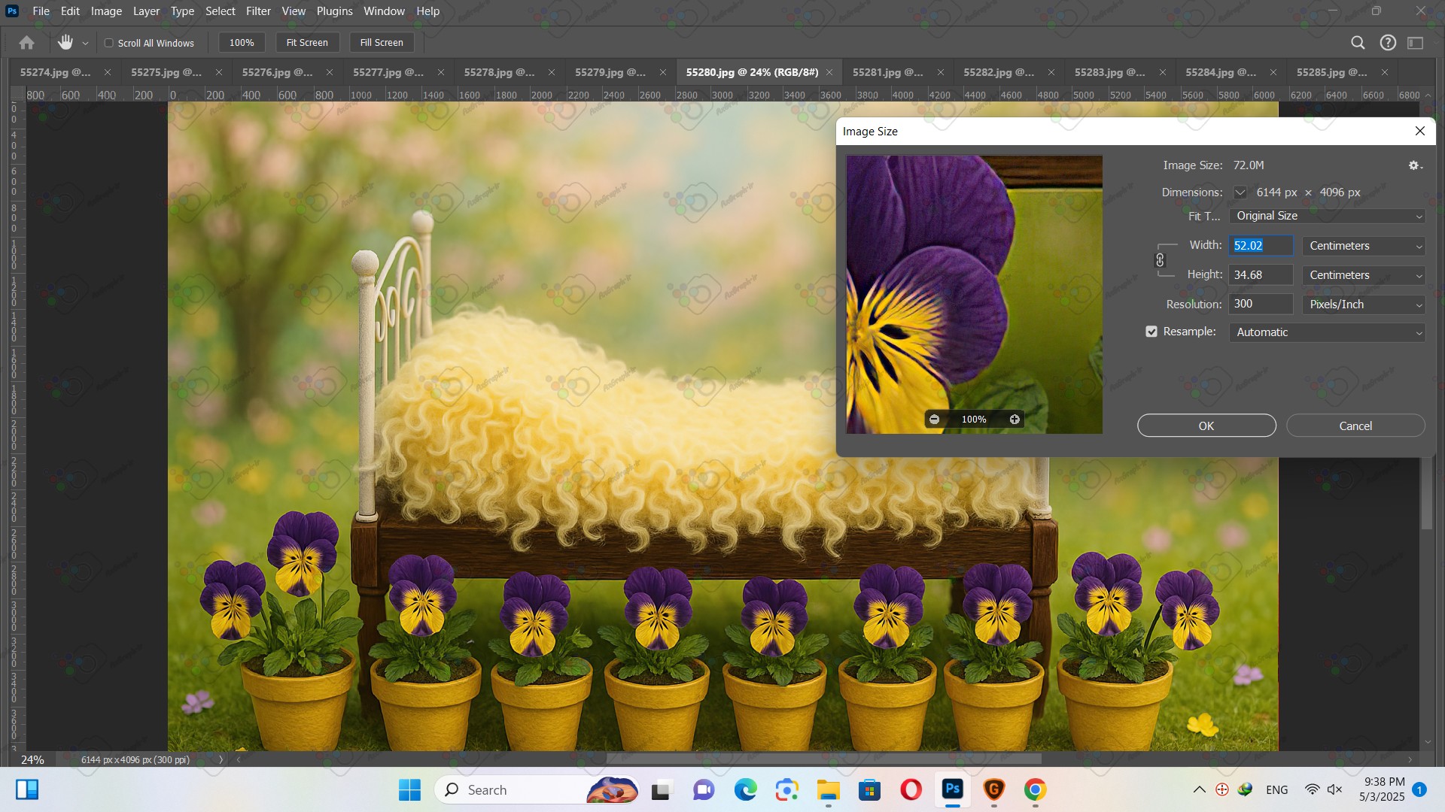Open the Type menu
The width and height of the screenshot is (1445, 812).
point(182,11)
